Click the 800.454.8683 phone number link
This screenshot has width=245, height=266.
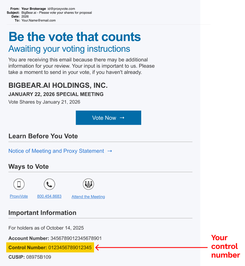click(49, 196)
